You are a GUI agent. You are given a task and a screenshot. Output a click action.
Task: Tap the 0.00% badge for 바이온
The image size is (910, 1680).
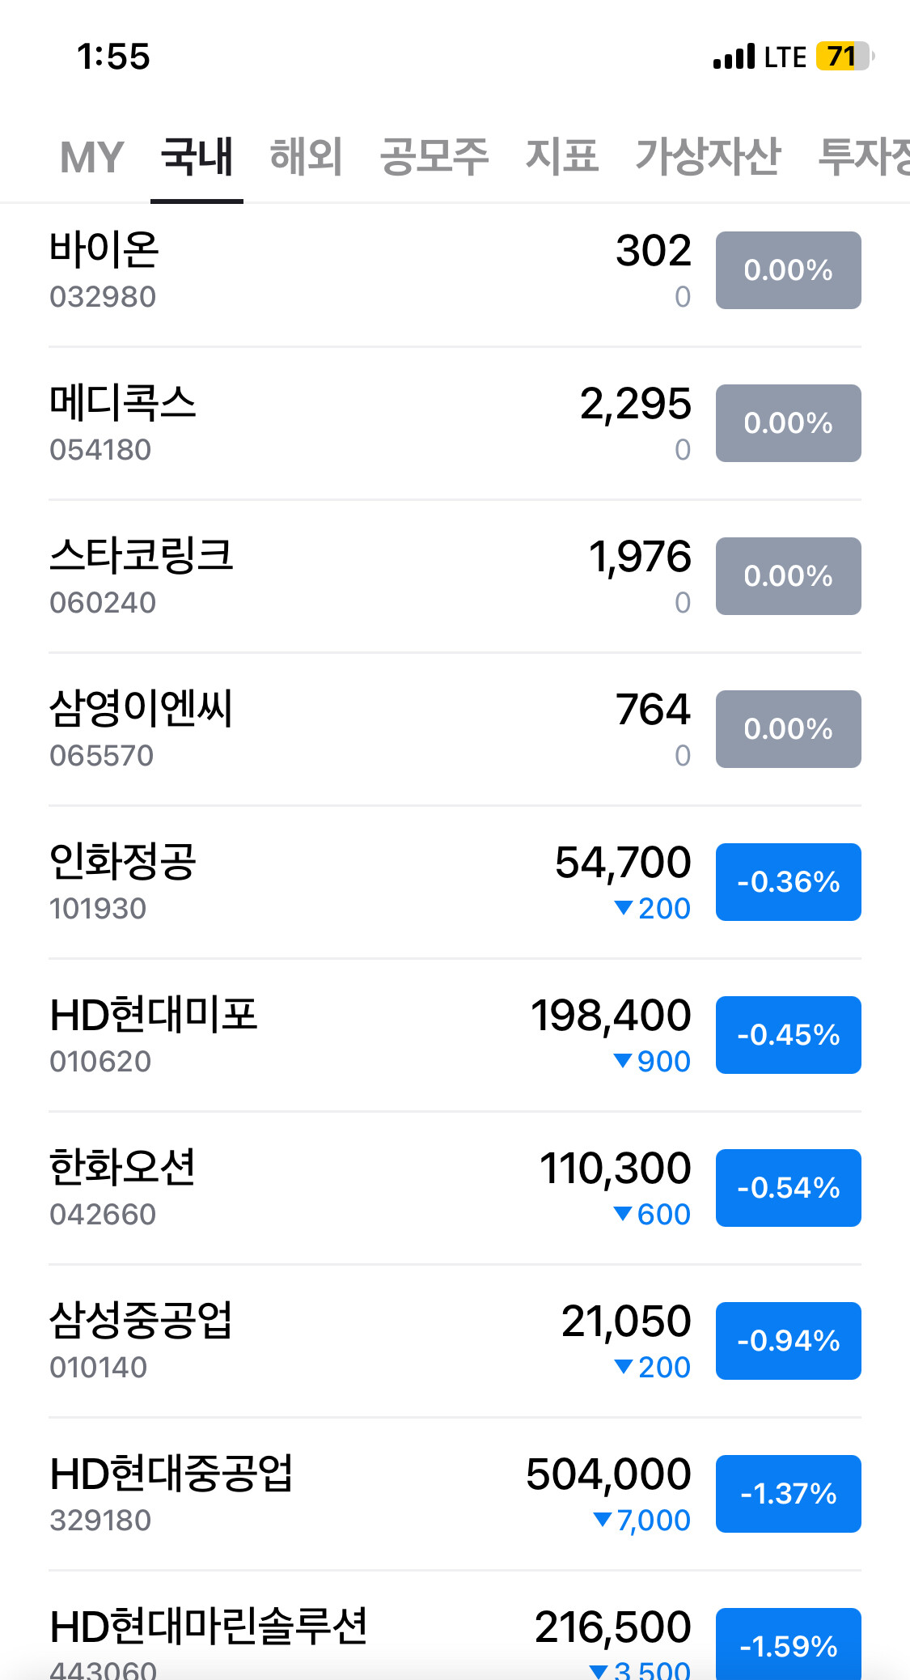click(788, 270)
